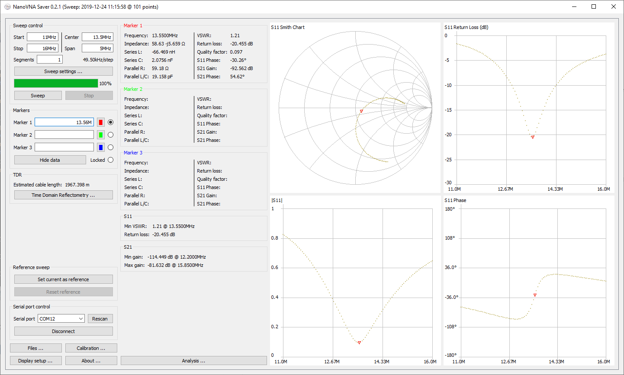The width and height of the screenshot is (624, 375).
Task: Open Display setup options
Action: coord(35,361)
